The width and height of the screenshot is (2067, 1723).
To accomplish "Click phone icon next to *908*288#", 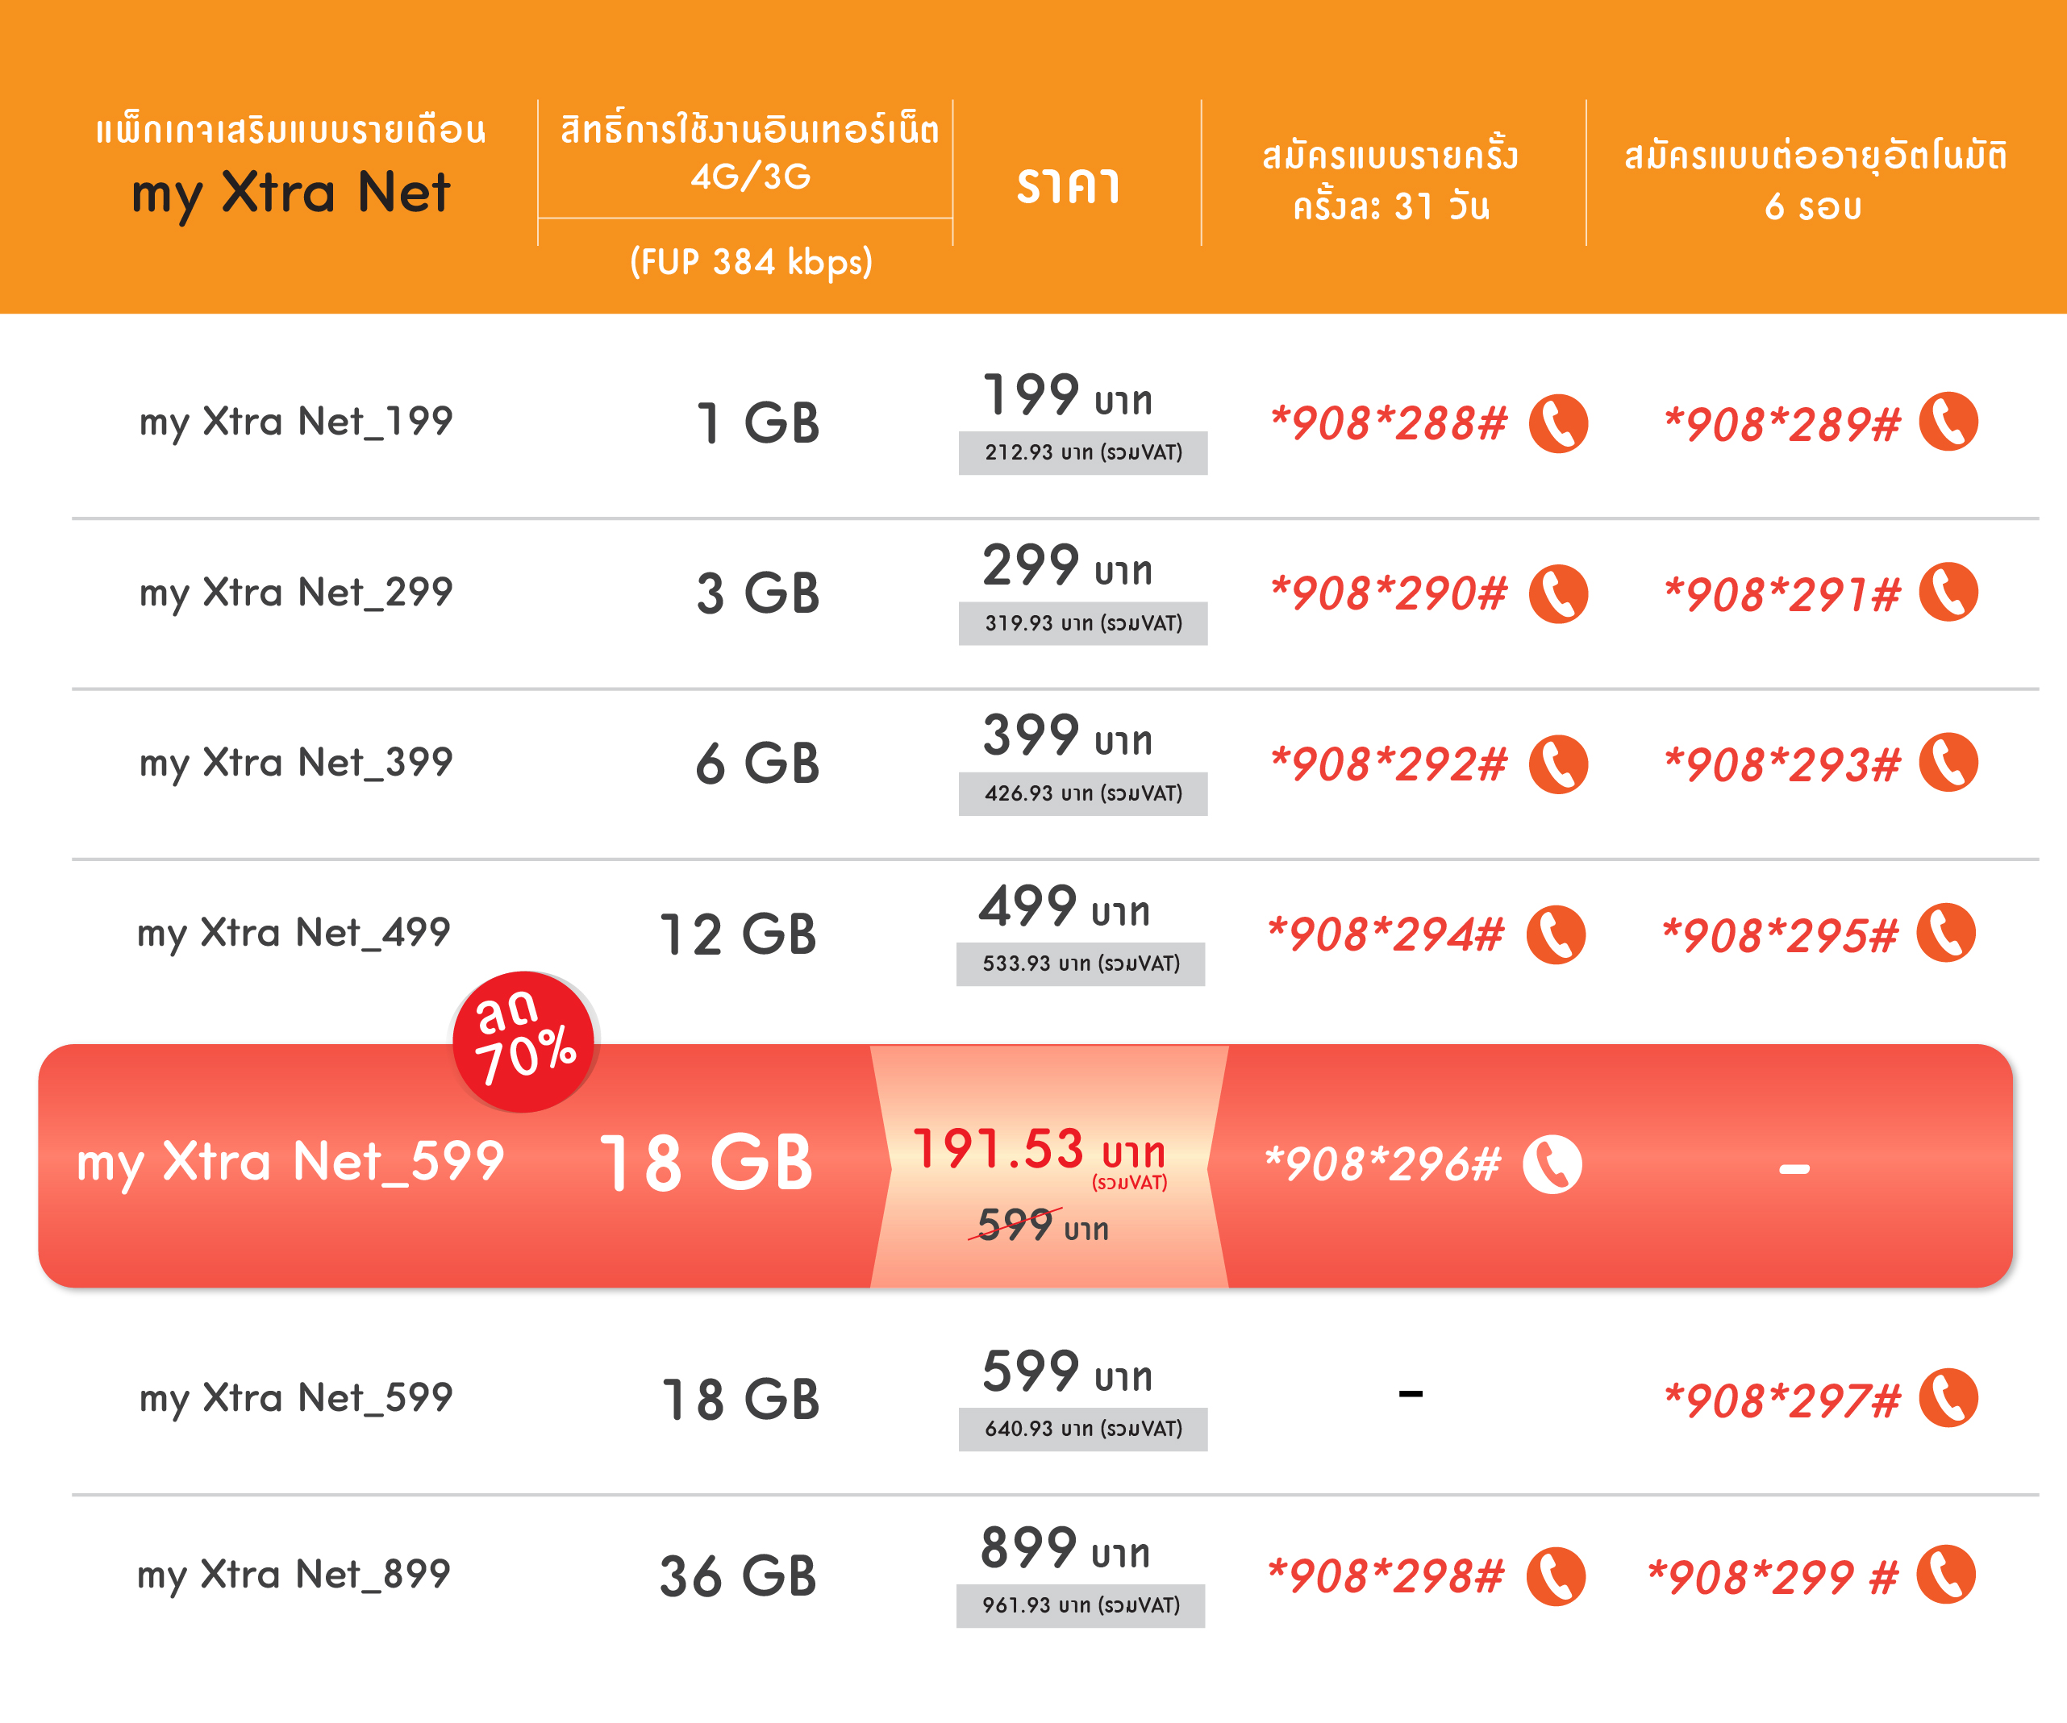I will coord(1558,423).
